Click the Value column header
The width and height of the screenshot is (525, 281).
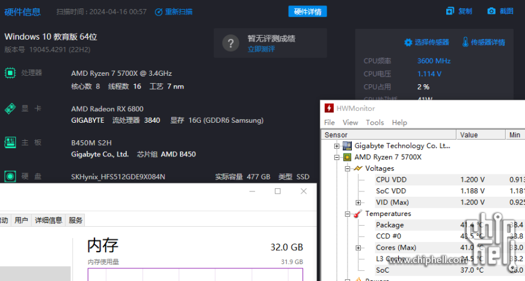[x=481, y=135]
